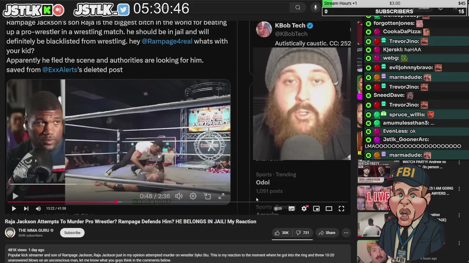Screen dimensions: 469x263
Task: Click chat user forgottenjones
Action: (394, 23)
